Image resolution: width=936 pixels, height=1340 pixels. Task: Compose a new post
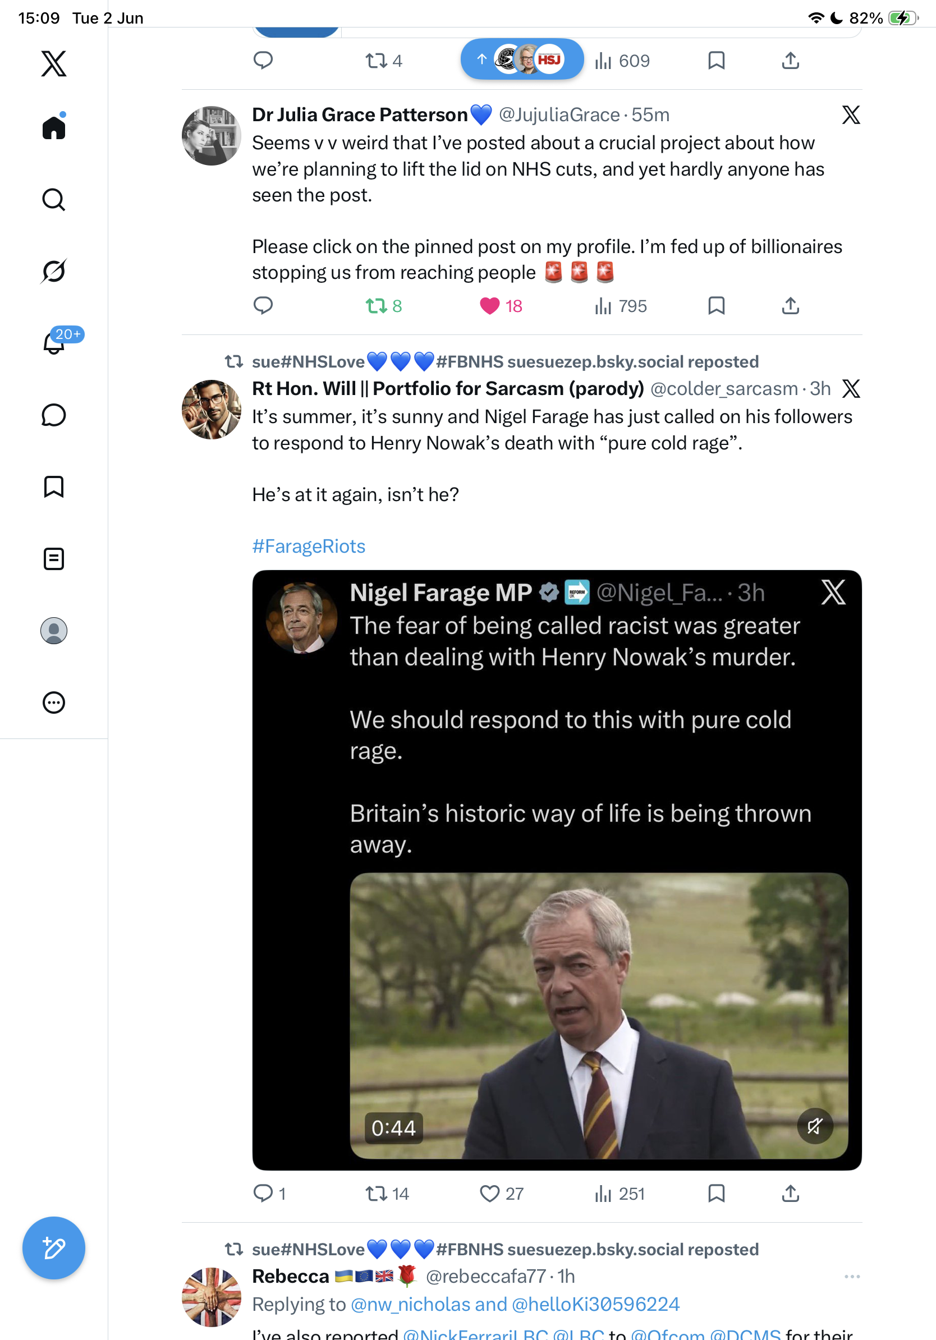click(54, 1248)
